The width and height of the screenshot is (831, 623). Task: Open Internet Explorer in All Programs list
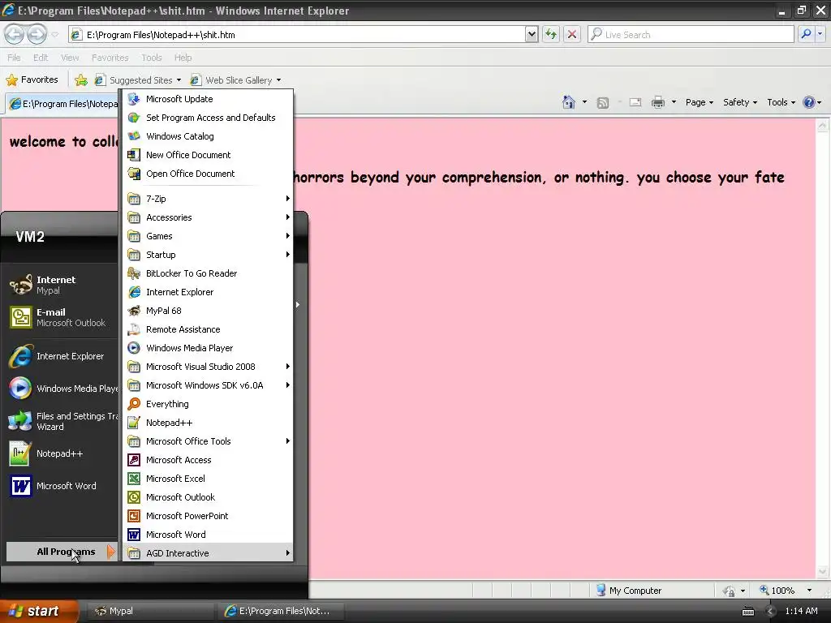click(208, 292)
